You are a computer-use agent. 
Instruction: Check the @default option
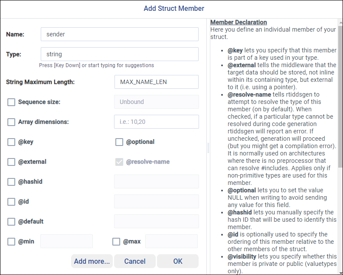pos(11,222)
